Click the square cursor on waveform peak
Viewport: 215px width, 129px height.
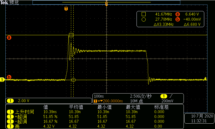click(x=71, y=35)
